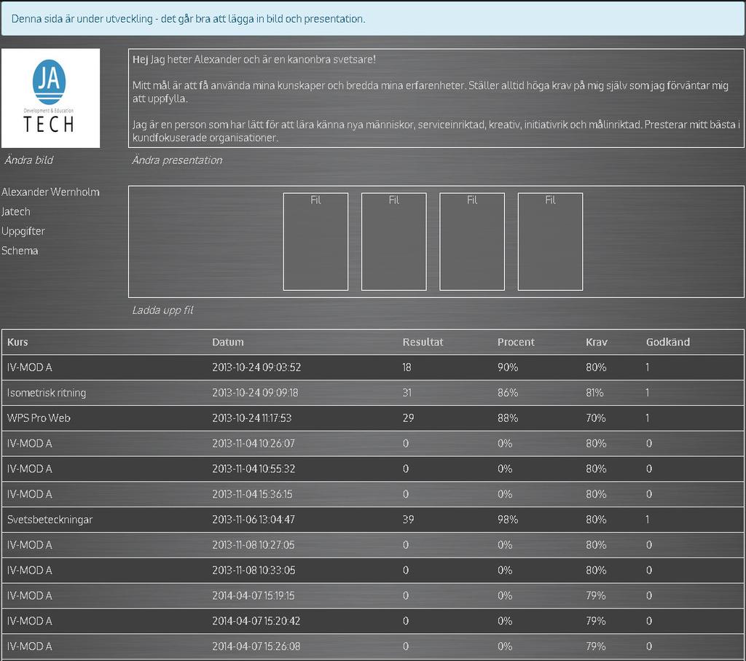Go to Uppgifter in the sidebar
746x661 pixels.
point(23,231)
